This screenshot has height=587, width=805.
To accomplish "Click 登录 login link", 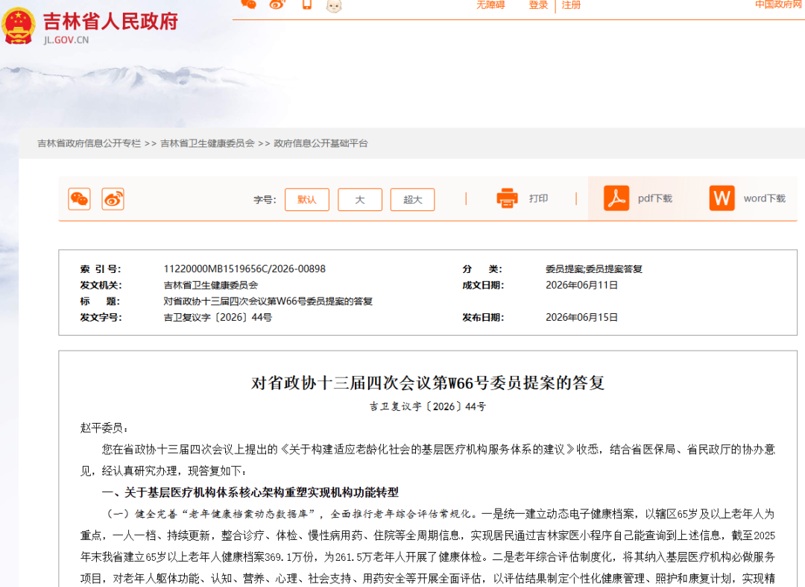I will [539, 5].
